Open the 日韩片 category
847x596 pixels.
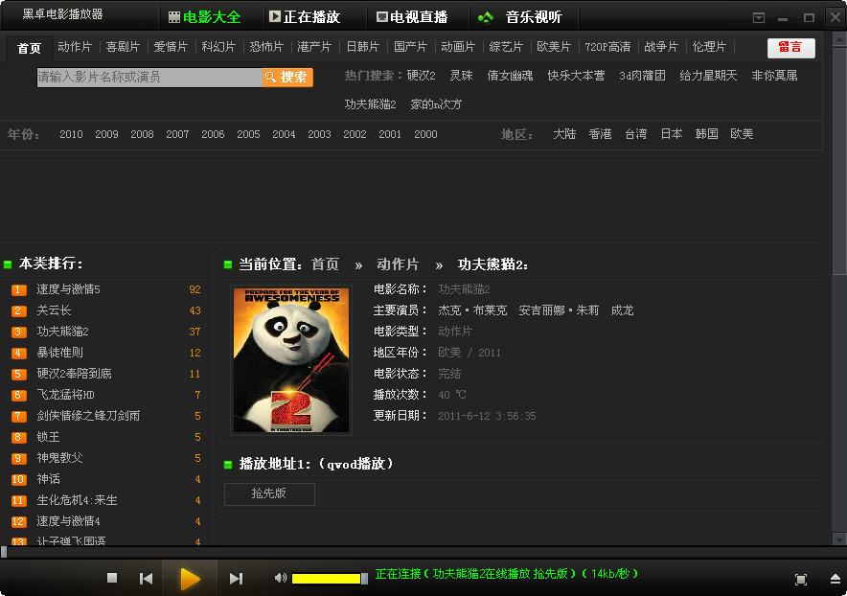pos(362,47)
